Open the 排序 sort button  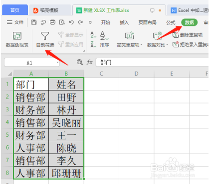pos(105,39)
